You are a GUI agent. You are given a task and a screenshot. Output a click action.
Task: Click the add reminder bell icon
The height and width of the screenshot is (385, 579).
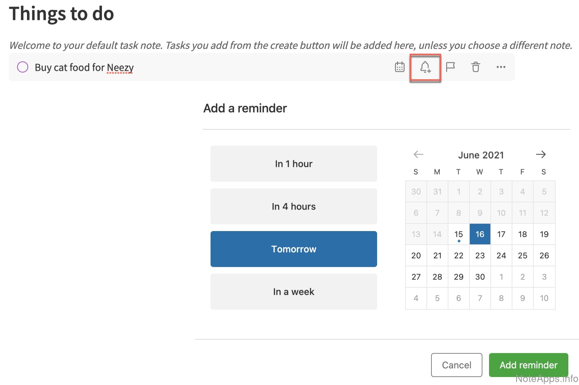(x=425, y=67)
